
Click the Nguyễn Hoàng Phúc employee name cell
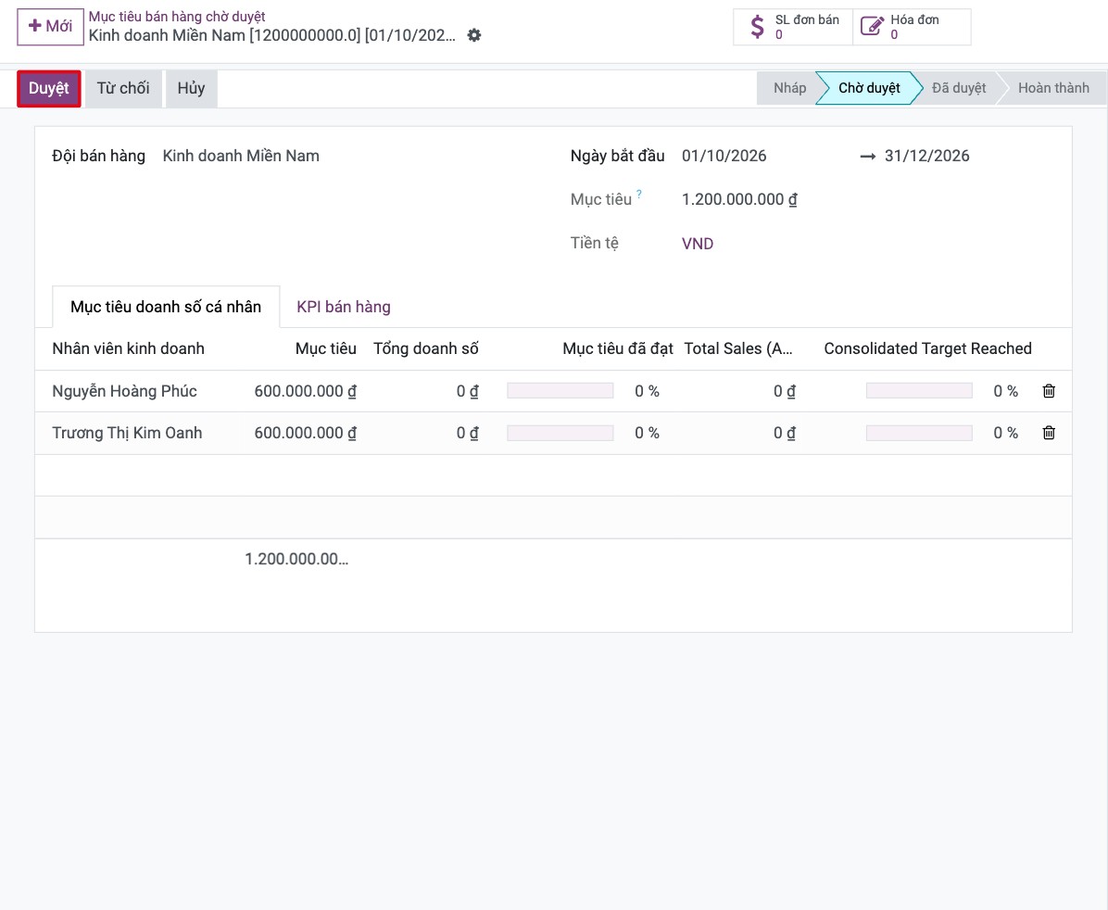tap(125, 391)
